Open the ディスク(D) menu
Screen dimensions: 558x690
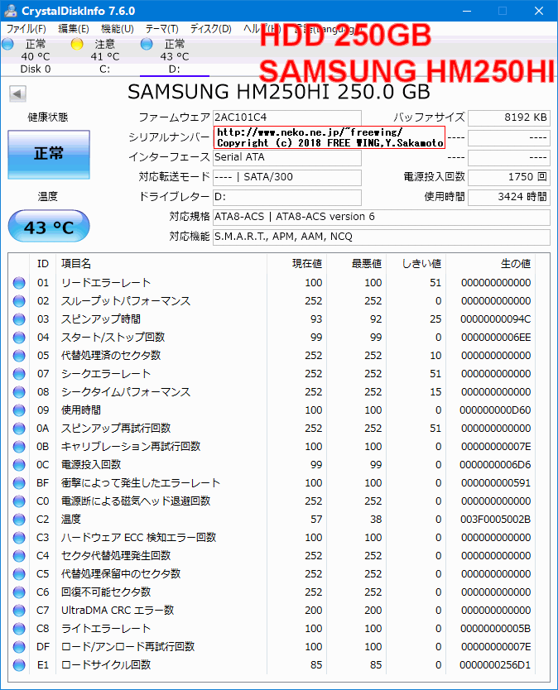click(x=210, y=29)
